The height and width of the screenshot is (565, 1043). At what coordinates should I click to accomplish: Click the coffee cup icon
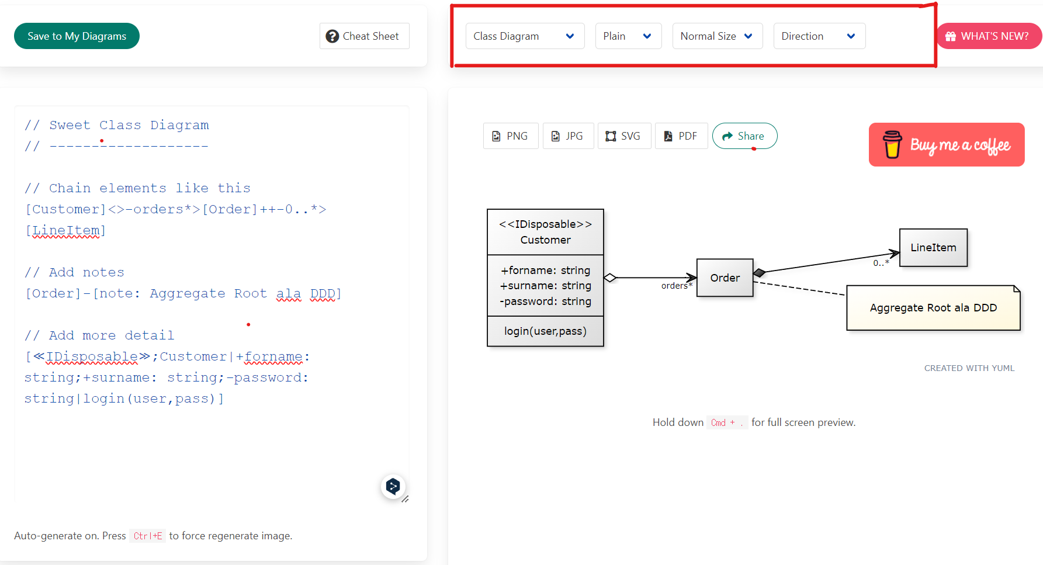pyautogui.click(x=892, y=144)
